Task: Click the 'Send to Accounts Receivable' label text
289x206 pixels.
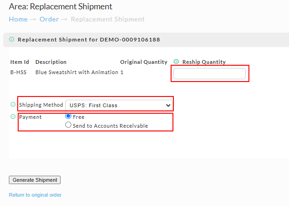Action: (110, 126)
